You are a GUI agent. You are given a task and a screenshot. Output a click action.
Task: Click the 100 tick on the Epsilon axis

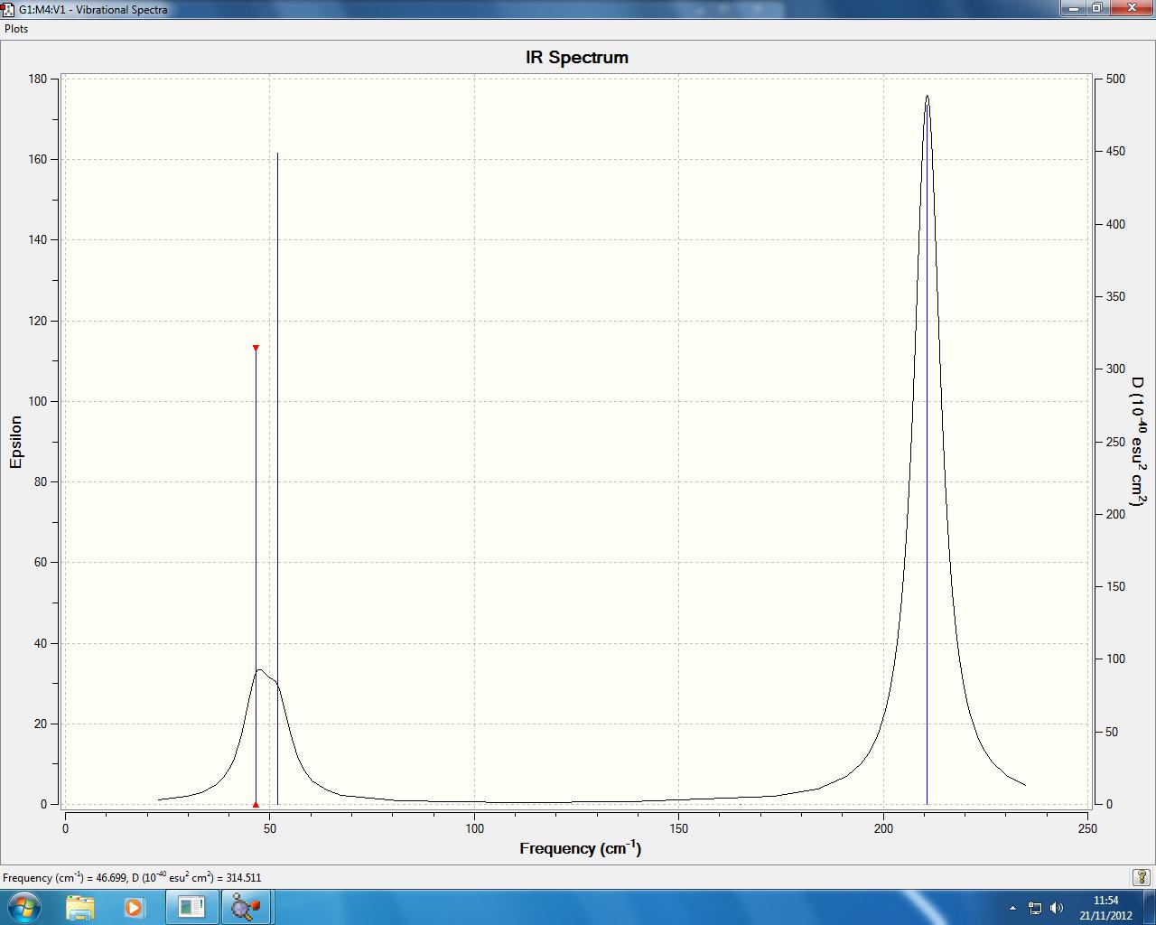coord(38,401)
